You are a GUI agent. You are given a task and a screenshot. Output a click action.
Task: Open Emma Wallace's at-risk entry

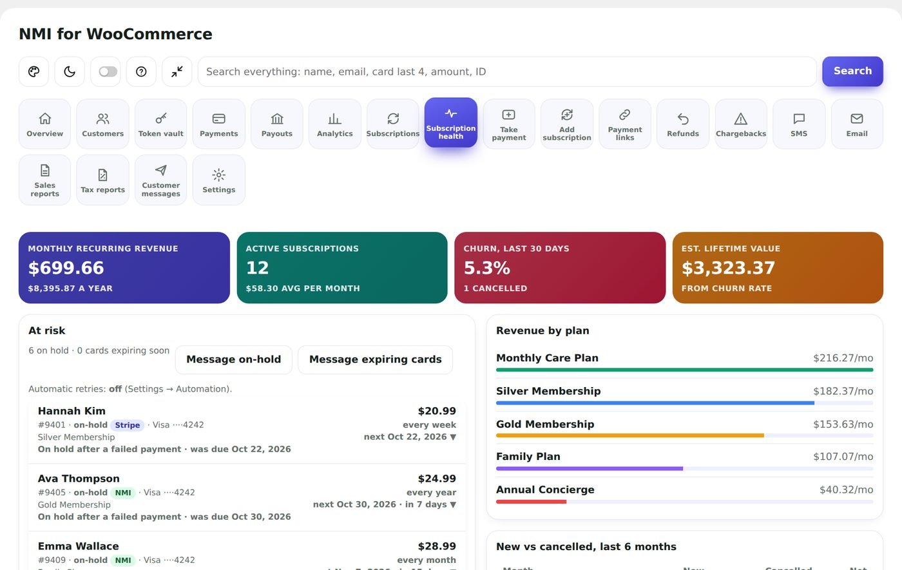(247, 553)
